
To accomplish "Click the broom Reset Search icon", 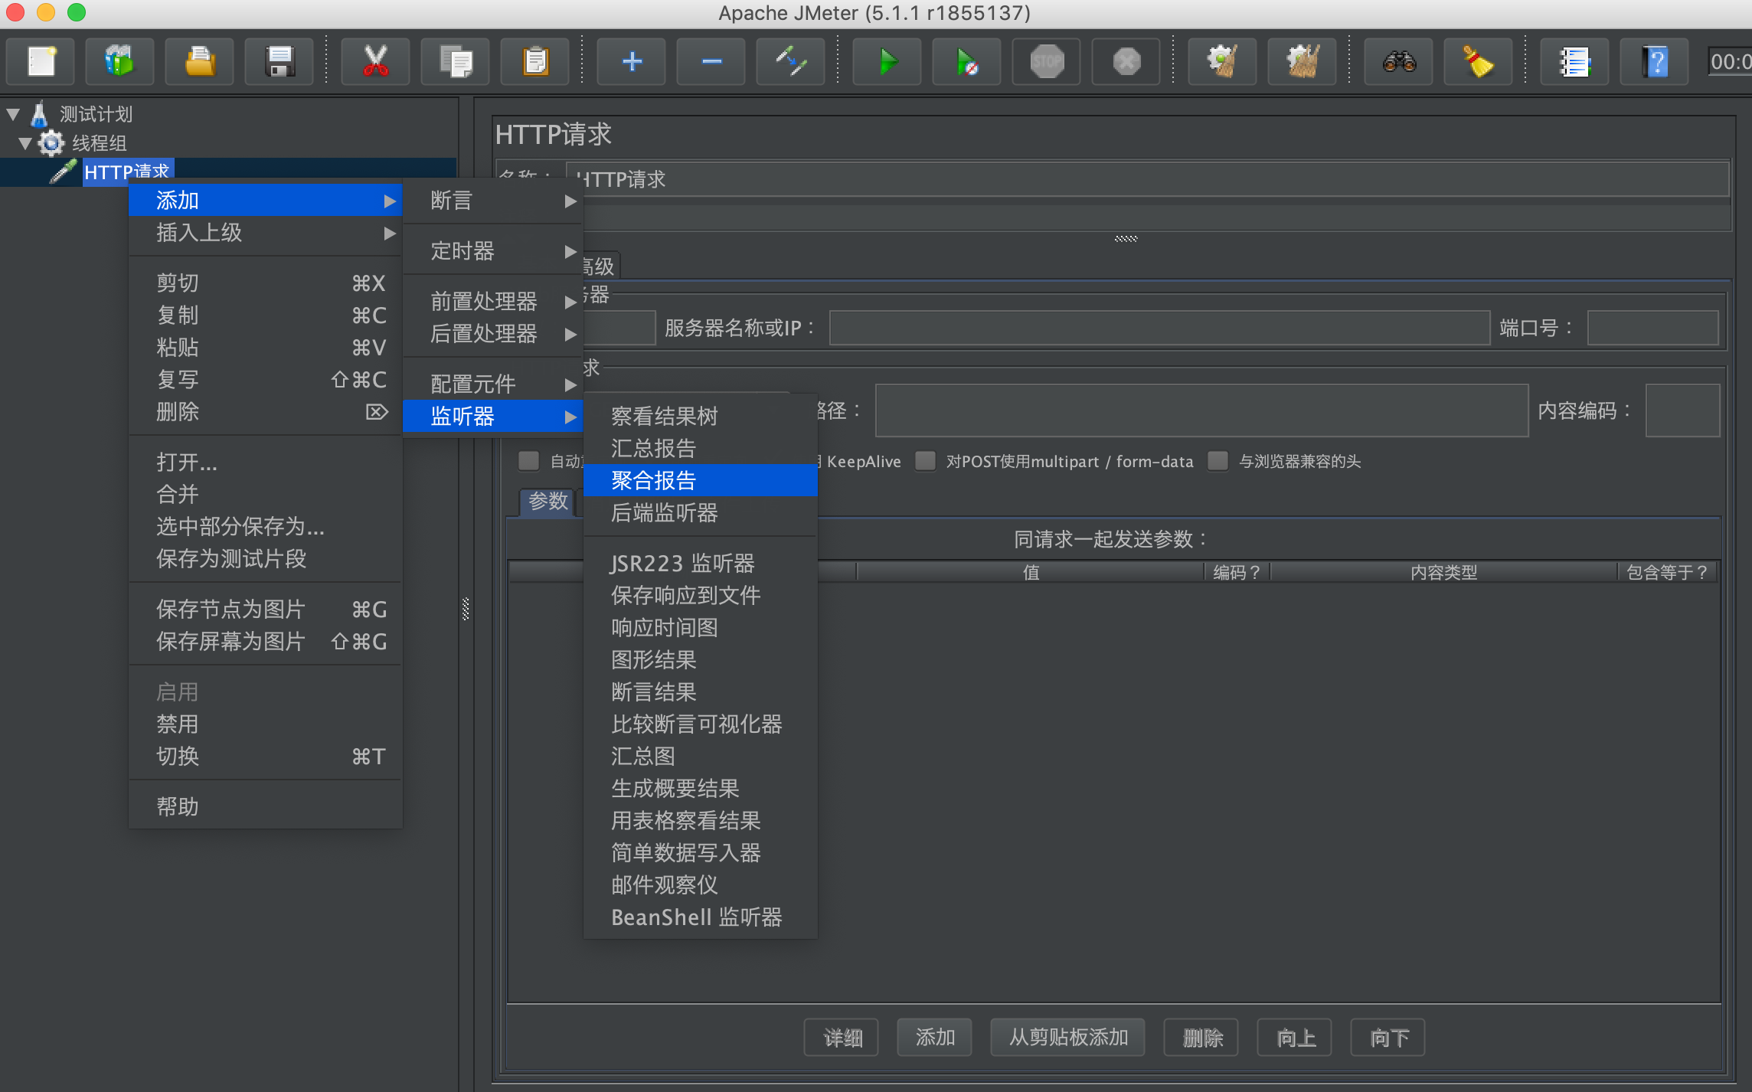I will point(1478,61).
